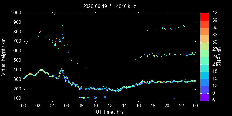Click the plot title showing 4010 kHz
232x116 pixels.
tap(110, 6)
